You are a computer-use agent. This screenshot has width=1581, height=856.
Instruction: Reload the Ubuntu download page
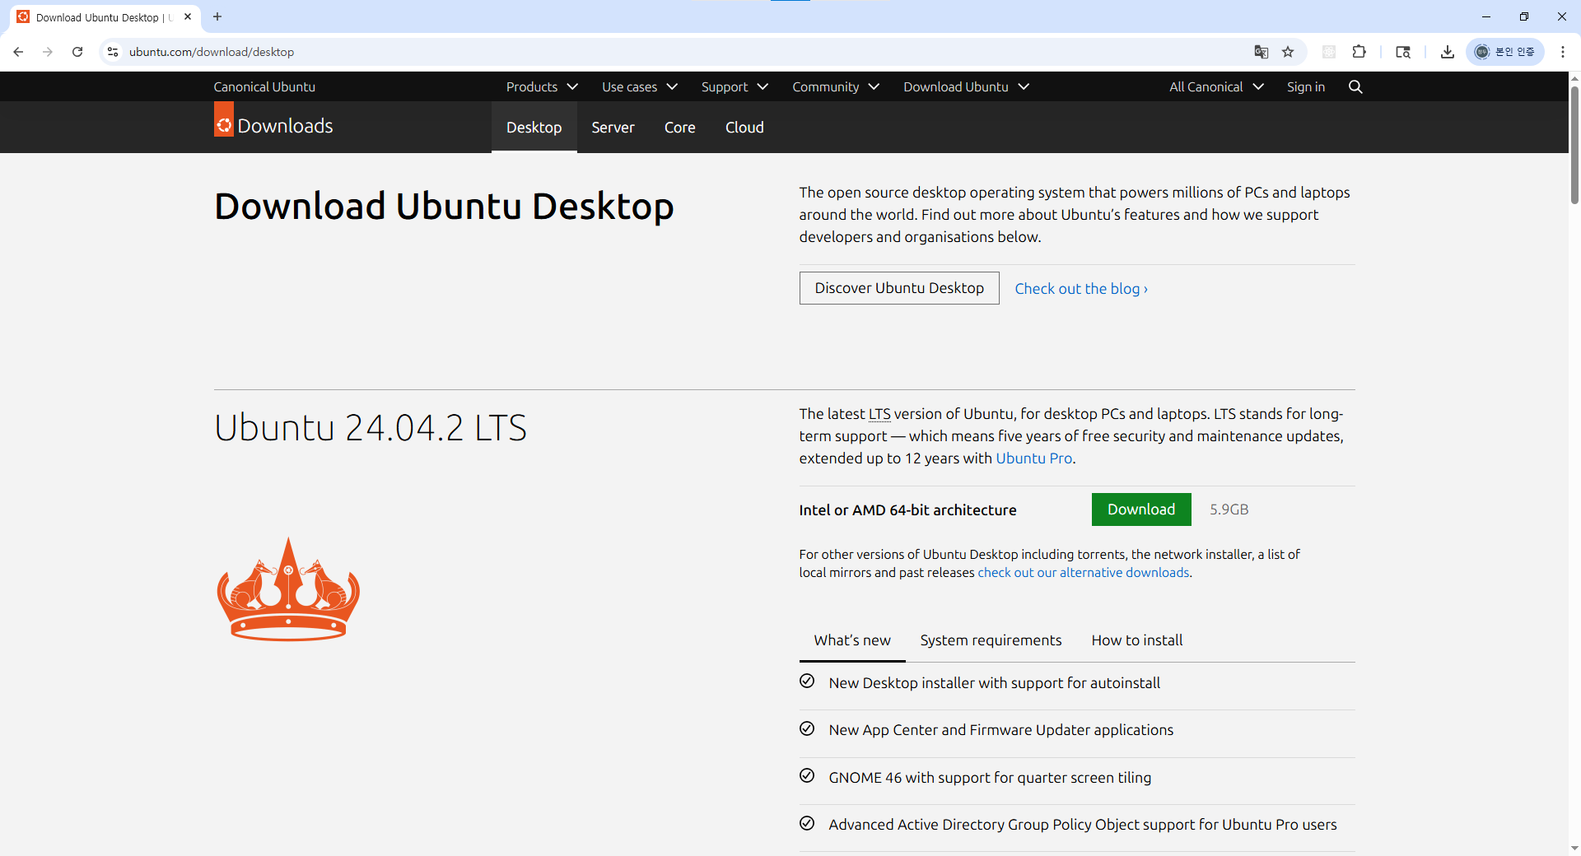point(77,52)
